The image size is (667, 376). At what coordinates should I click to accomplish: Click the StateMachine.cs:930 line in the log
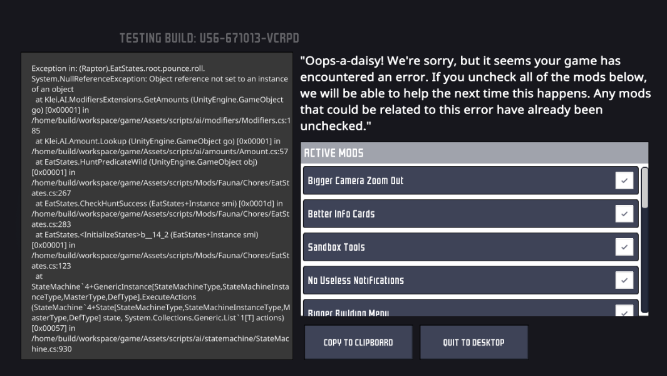(52, 348)
